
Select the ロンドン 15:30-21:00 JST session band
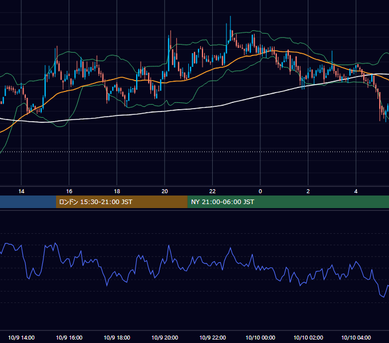121,202
